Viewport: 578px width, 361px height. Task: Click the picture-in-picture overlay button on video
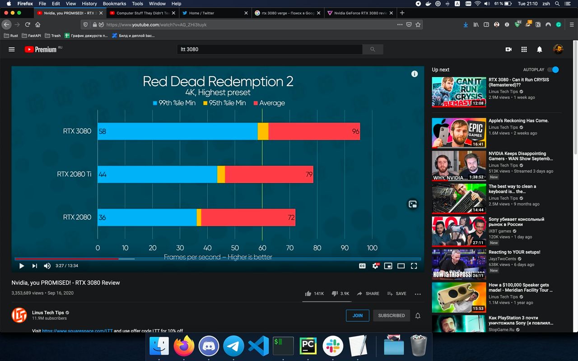412,204
